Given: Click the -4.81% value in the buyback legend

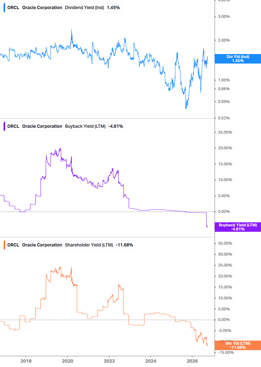Looking at the screenshot, I should (x=116, y=126).
